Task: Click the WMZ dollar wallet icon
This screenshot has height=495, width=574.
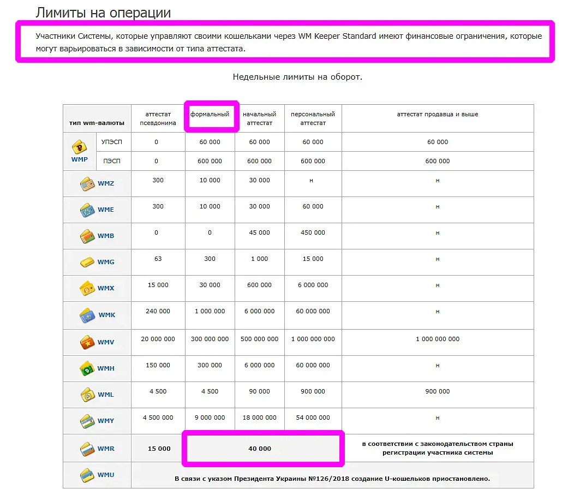Action: click(x=87, y=183)
